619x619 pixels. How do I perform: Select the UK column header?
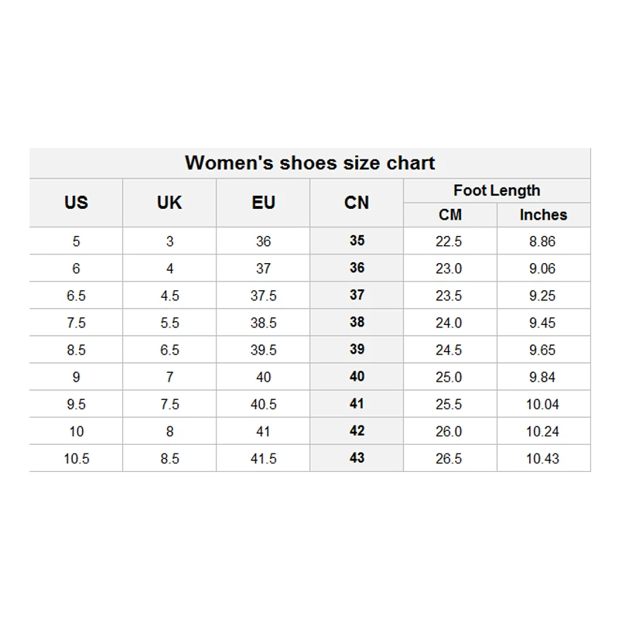pyautogui.click(x=169, y=203)
